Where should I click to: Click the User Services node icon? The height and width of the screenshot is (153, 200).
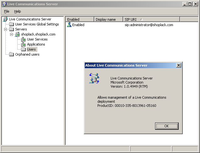pyautogui.click(x=23, y=39)
